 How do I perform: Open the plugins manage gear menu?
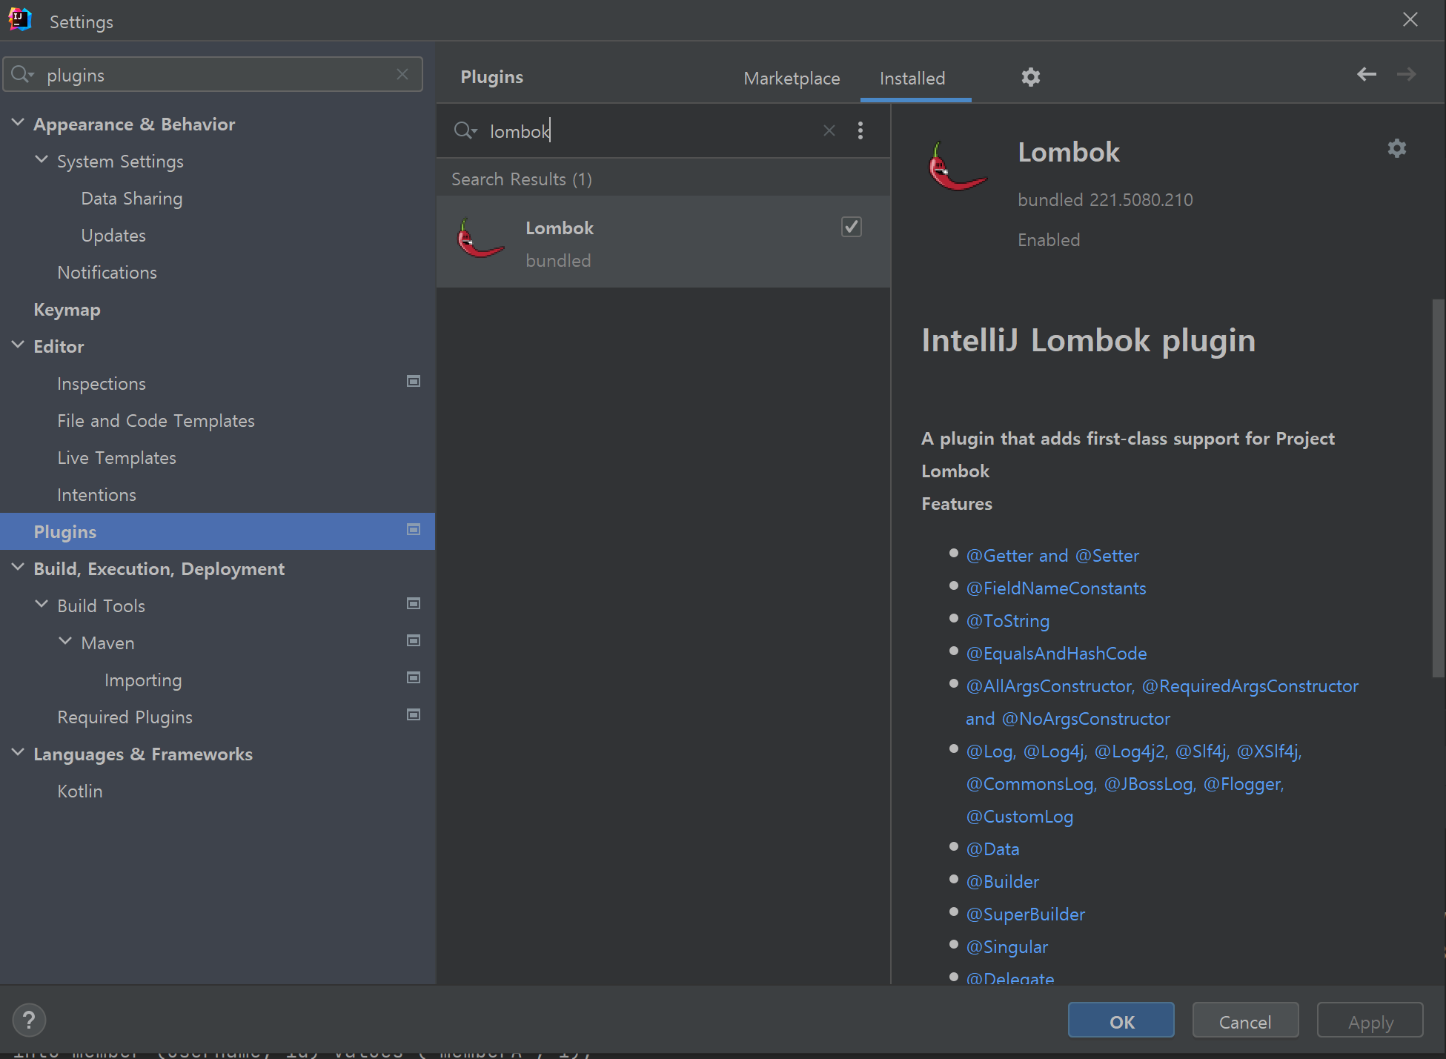point(1030,77)
